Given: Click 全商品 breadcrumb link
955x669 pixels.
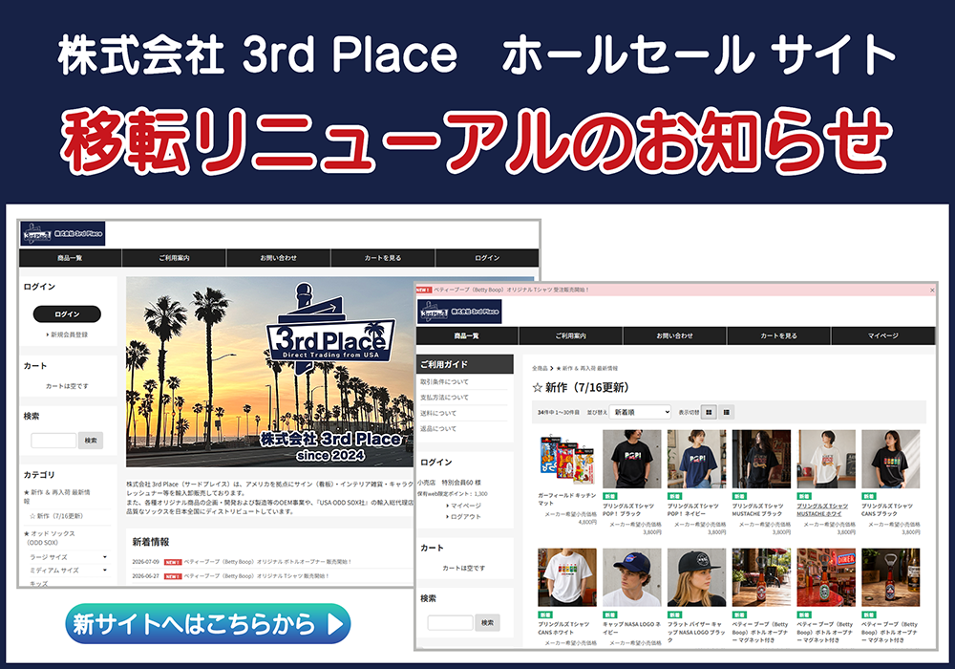Looking at the screenshot, I should 539,369.
